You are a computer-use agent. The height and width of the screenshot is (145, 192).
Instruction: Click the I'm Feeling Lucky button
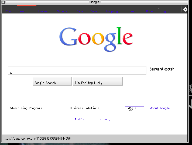pos(98,81)
